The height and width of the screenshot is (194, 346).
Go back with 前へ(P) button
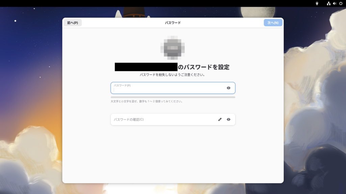click(x=73, y=23)
